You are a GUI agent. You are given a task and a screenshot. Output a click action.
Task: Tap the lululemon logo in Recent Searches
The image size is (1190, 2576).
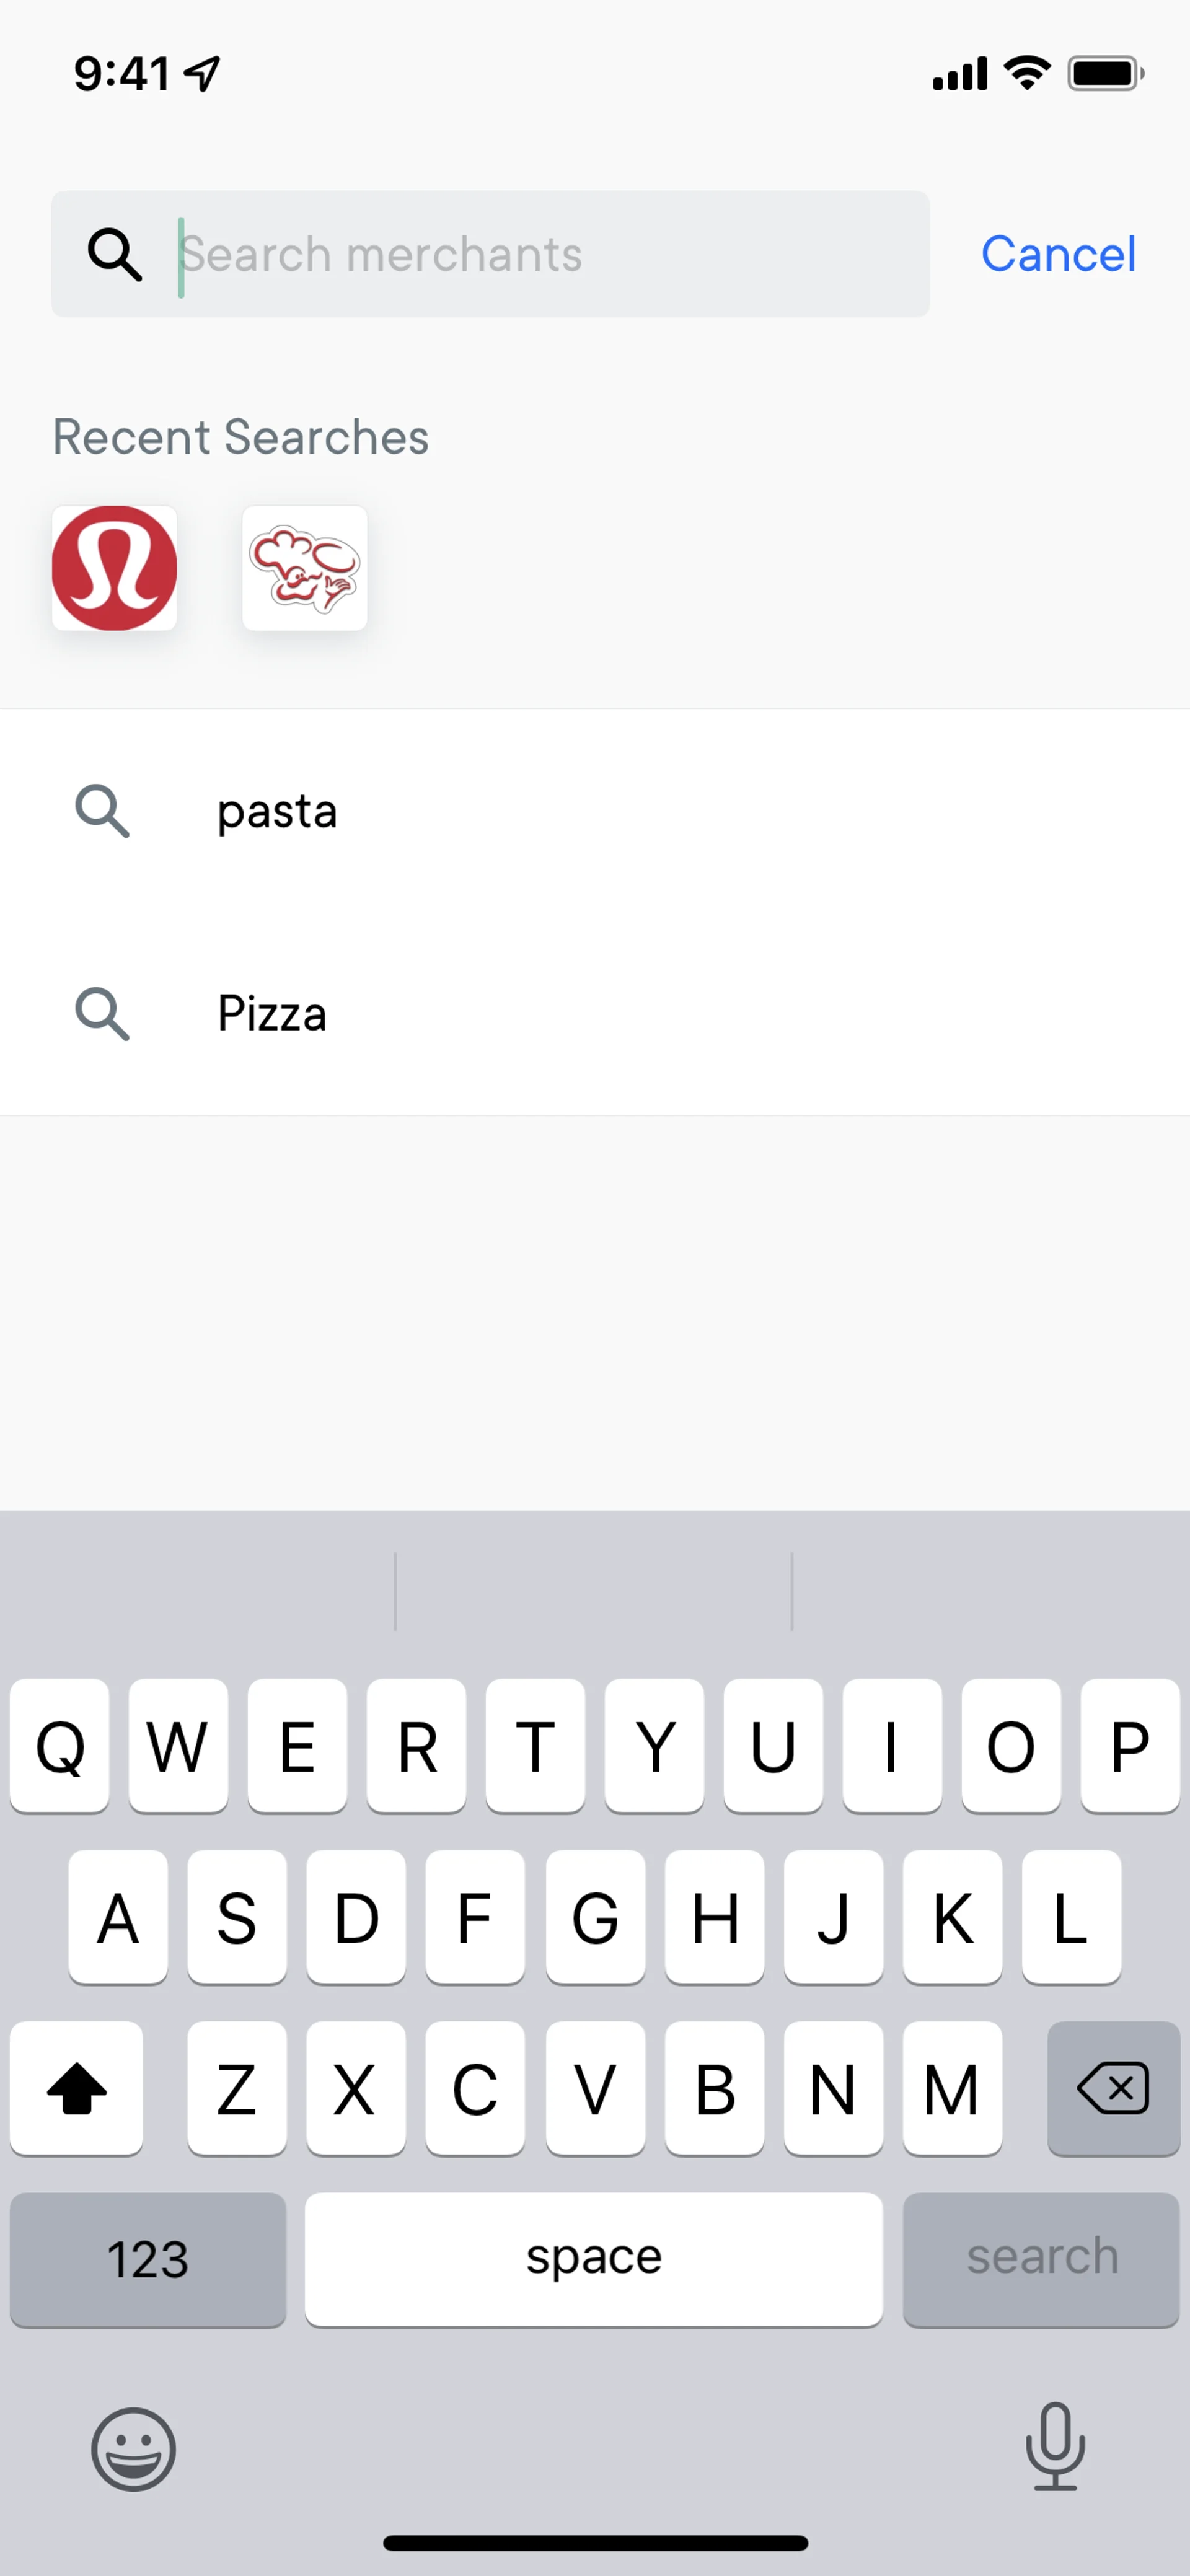115,568
